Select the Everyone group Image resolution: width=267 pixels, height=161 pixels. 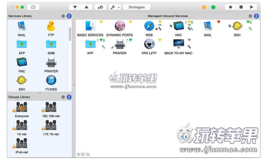(22, 107)
